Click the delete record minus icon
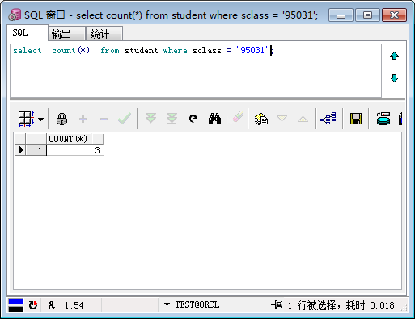 point(104,119)
